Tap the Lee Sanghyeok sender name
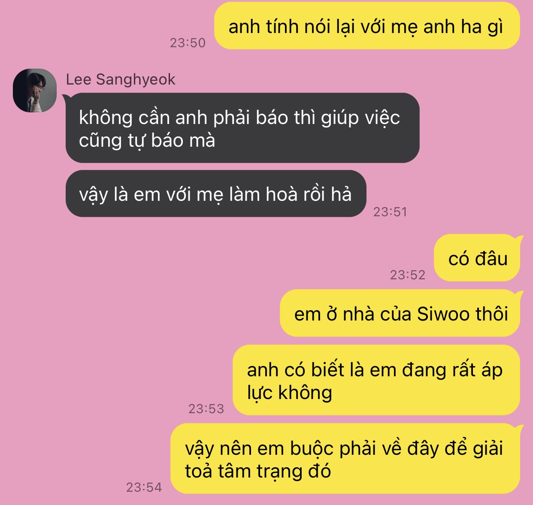Screen dimensions: 533x505 121,79
